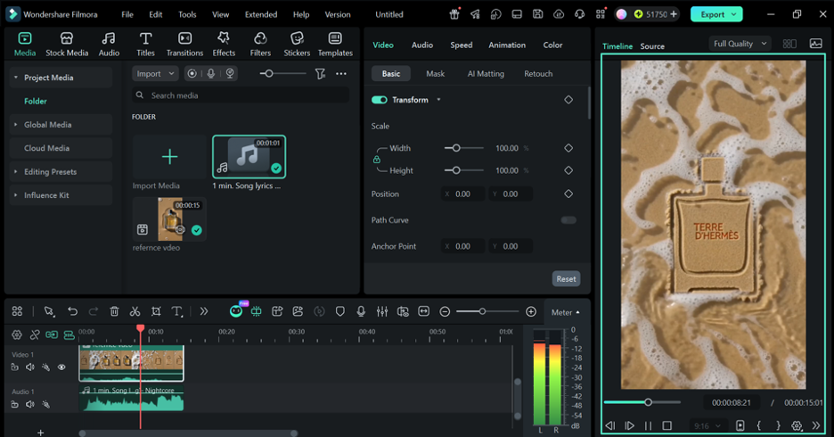834x437 pixels.
Task: Collapse the Transform section arrow
Action: click(x=438, y=100)
